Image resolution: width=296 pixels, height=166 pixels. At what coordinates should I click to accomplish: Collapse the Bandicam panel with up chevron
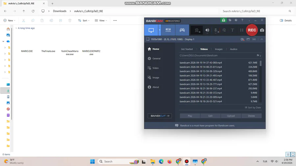(262, 39)
